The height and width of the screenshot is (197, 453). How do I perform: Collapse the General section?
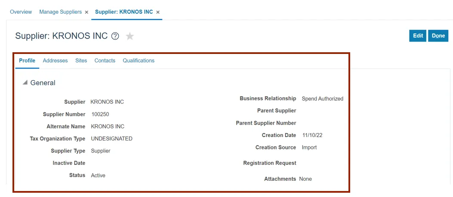point(25,83)
